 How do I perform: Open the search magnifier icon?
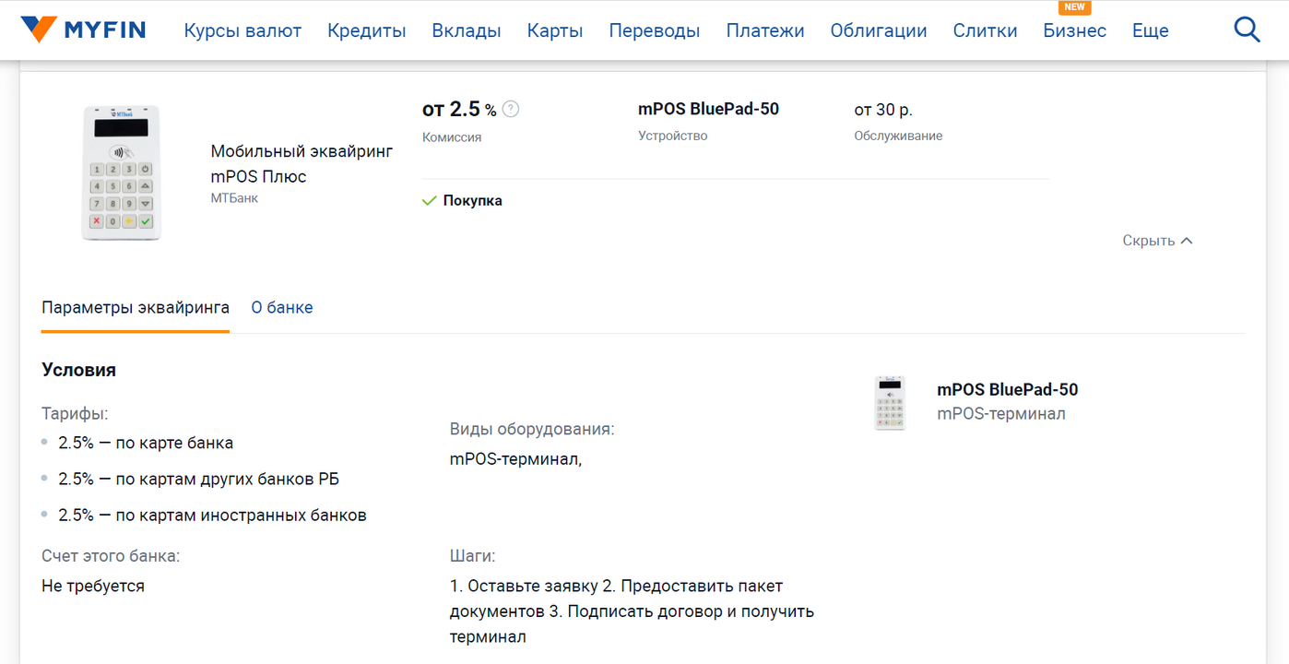pyautogui.click(x=1247, y=30)
